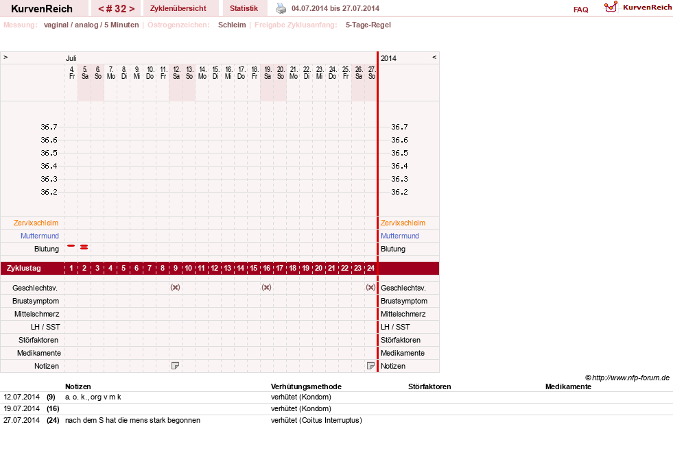Click the left Mittelschmerz row label
673x468 pixels.
coord(36,314)
